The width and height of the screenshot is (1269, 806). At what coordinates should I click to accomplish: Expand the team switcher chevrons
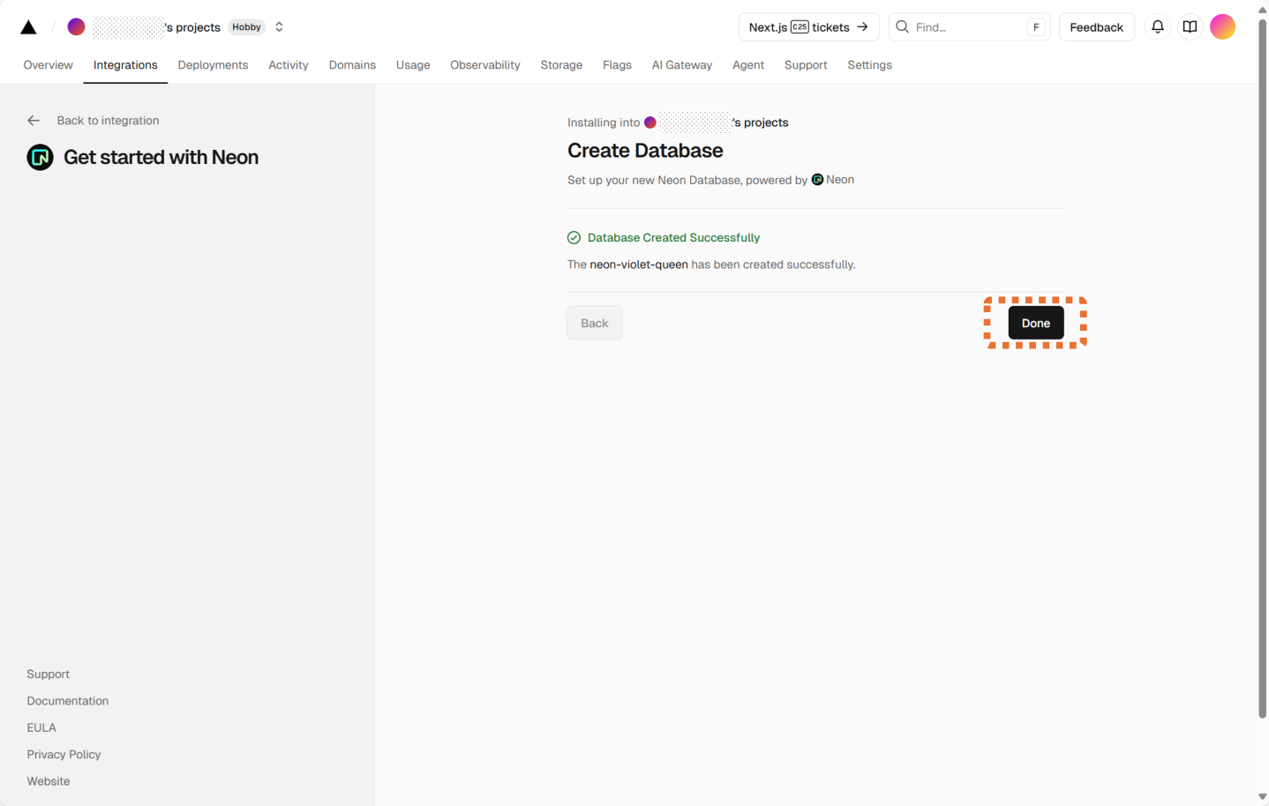pyautogui.click(x=279, y=27)
